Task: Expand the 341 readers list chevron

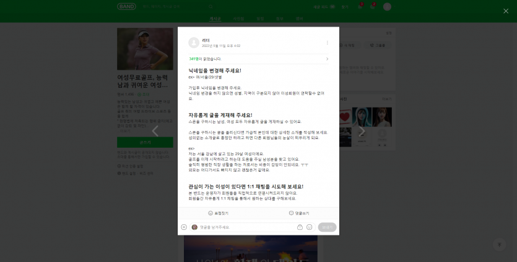Action: pyautogui.click(x=327, y=59)
